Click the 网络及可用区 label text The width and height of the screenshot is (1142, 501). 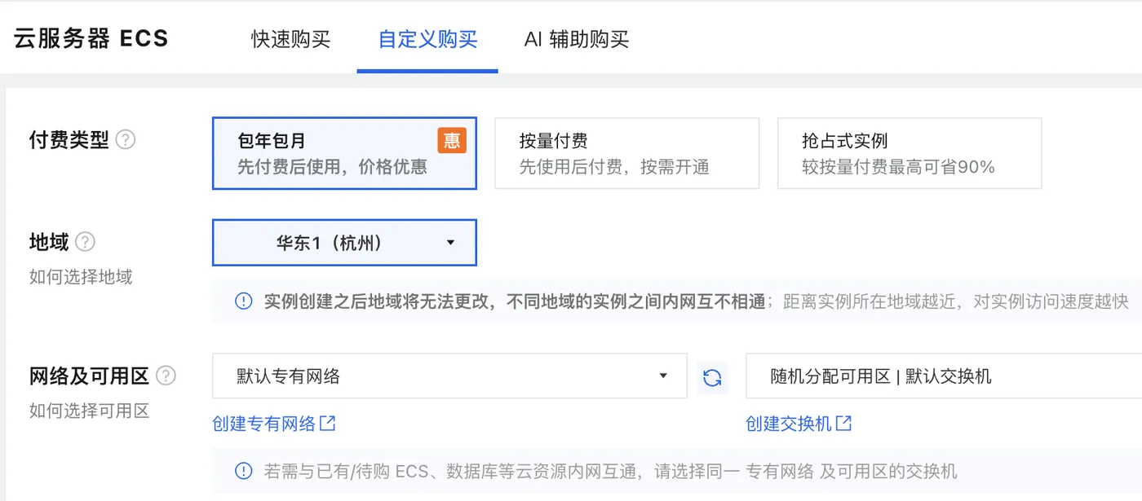pyautogui.click(x=90, y=376)
